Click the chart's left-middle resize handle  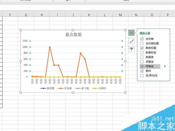(21, 61)
